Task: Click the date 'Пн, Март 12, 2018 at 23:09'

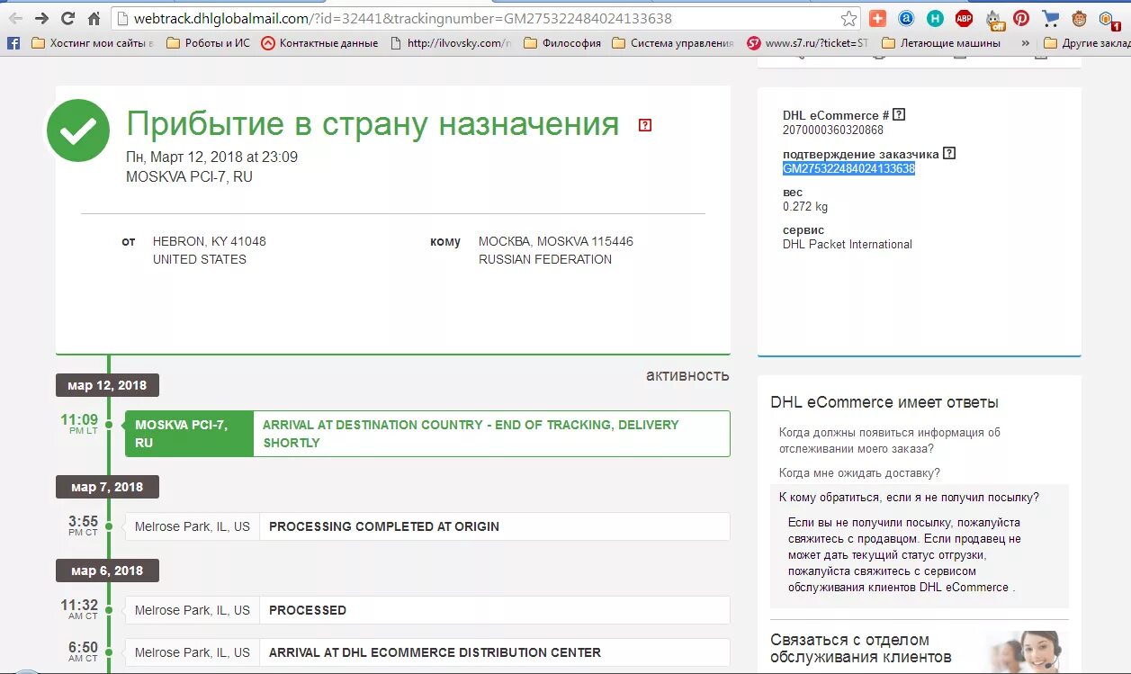Action: point(212,157)
